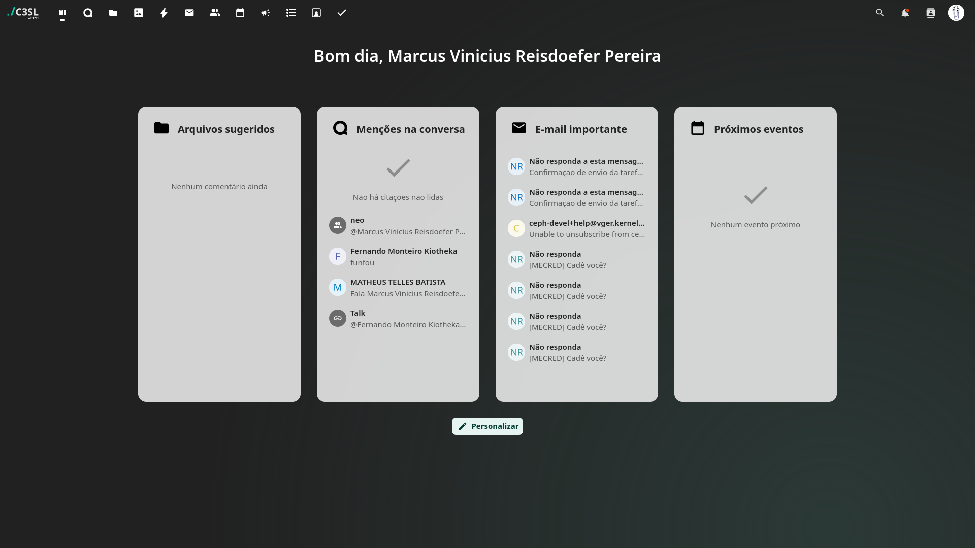Open the MATHEUS TELLES BATISTA mention
Viewport: 975px width, 548px height.
coord(398,288)
